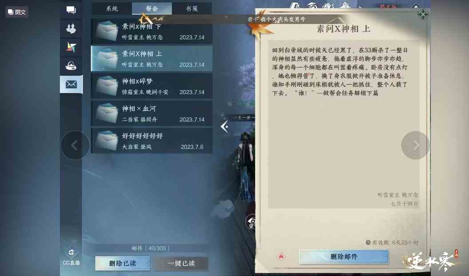Go to previous image with left chevron
This screenshot has height=276, width=469.
click(75, 145)
